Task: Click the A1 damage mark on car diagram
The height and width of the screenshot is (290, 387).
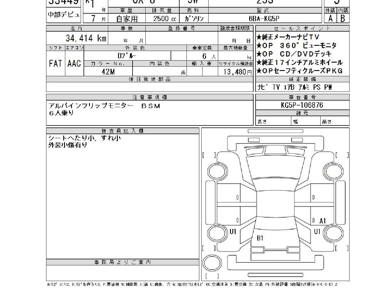Action: (323, 221)
